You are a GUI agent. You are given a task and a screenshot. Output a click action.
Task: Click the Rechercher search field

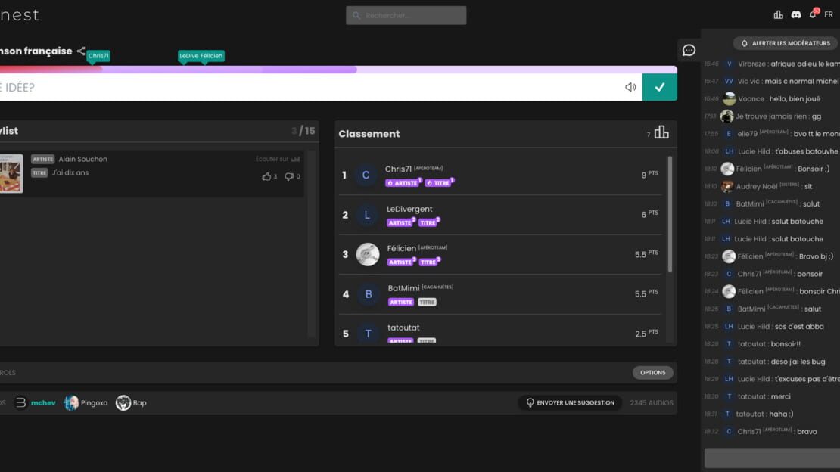(406, 16)
